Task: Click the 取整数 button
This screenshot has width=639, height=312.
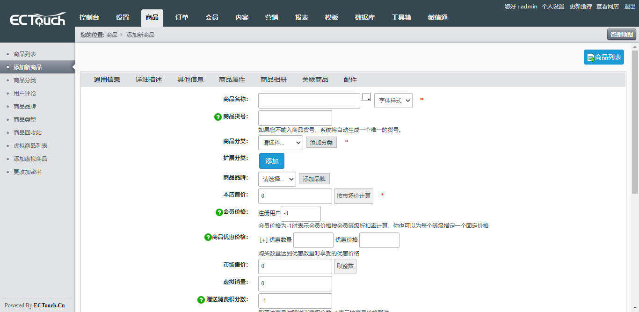Action: pyautogui.click(x=345, y=266)
